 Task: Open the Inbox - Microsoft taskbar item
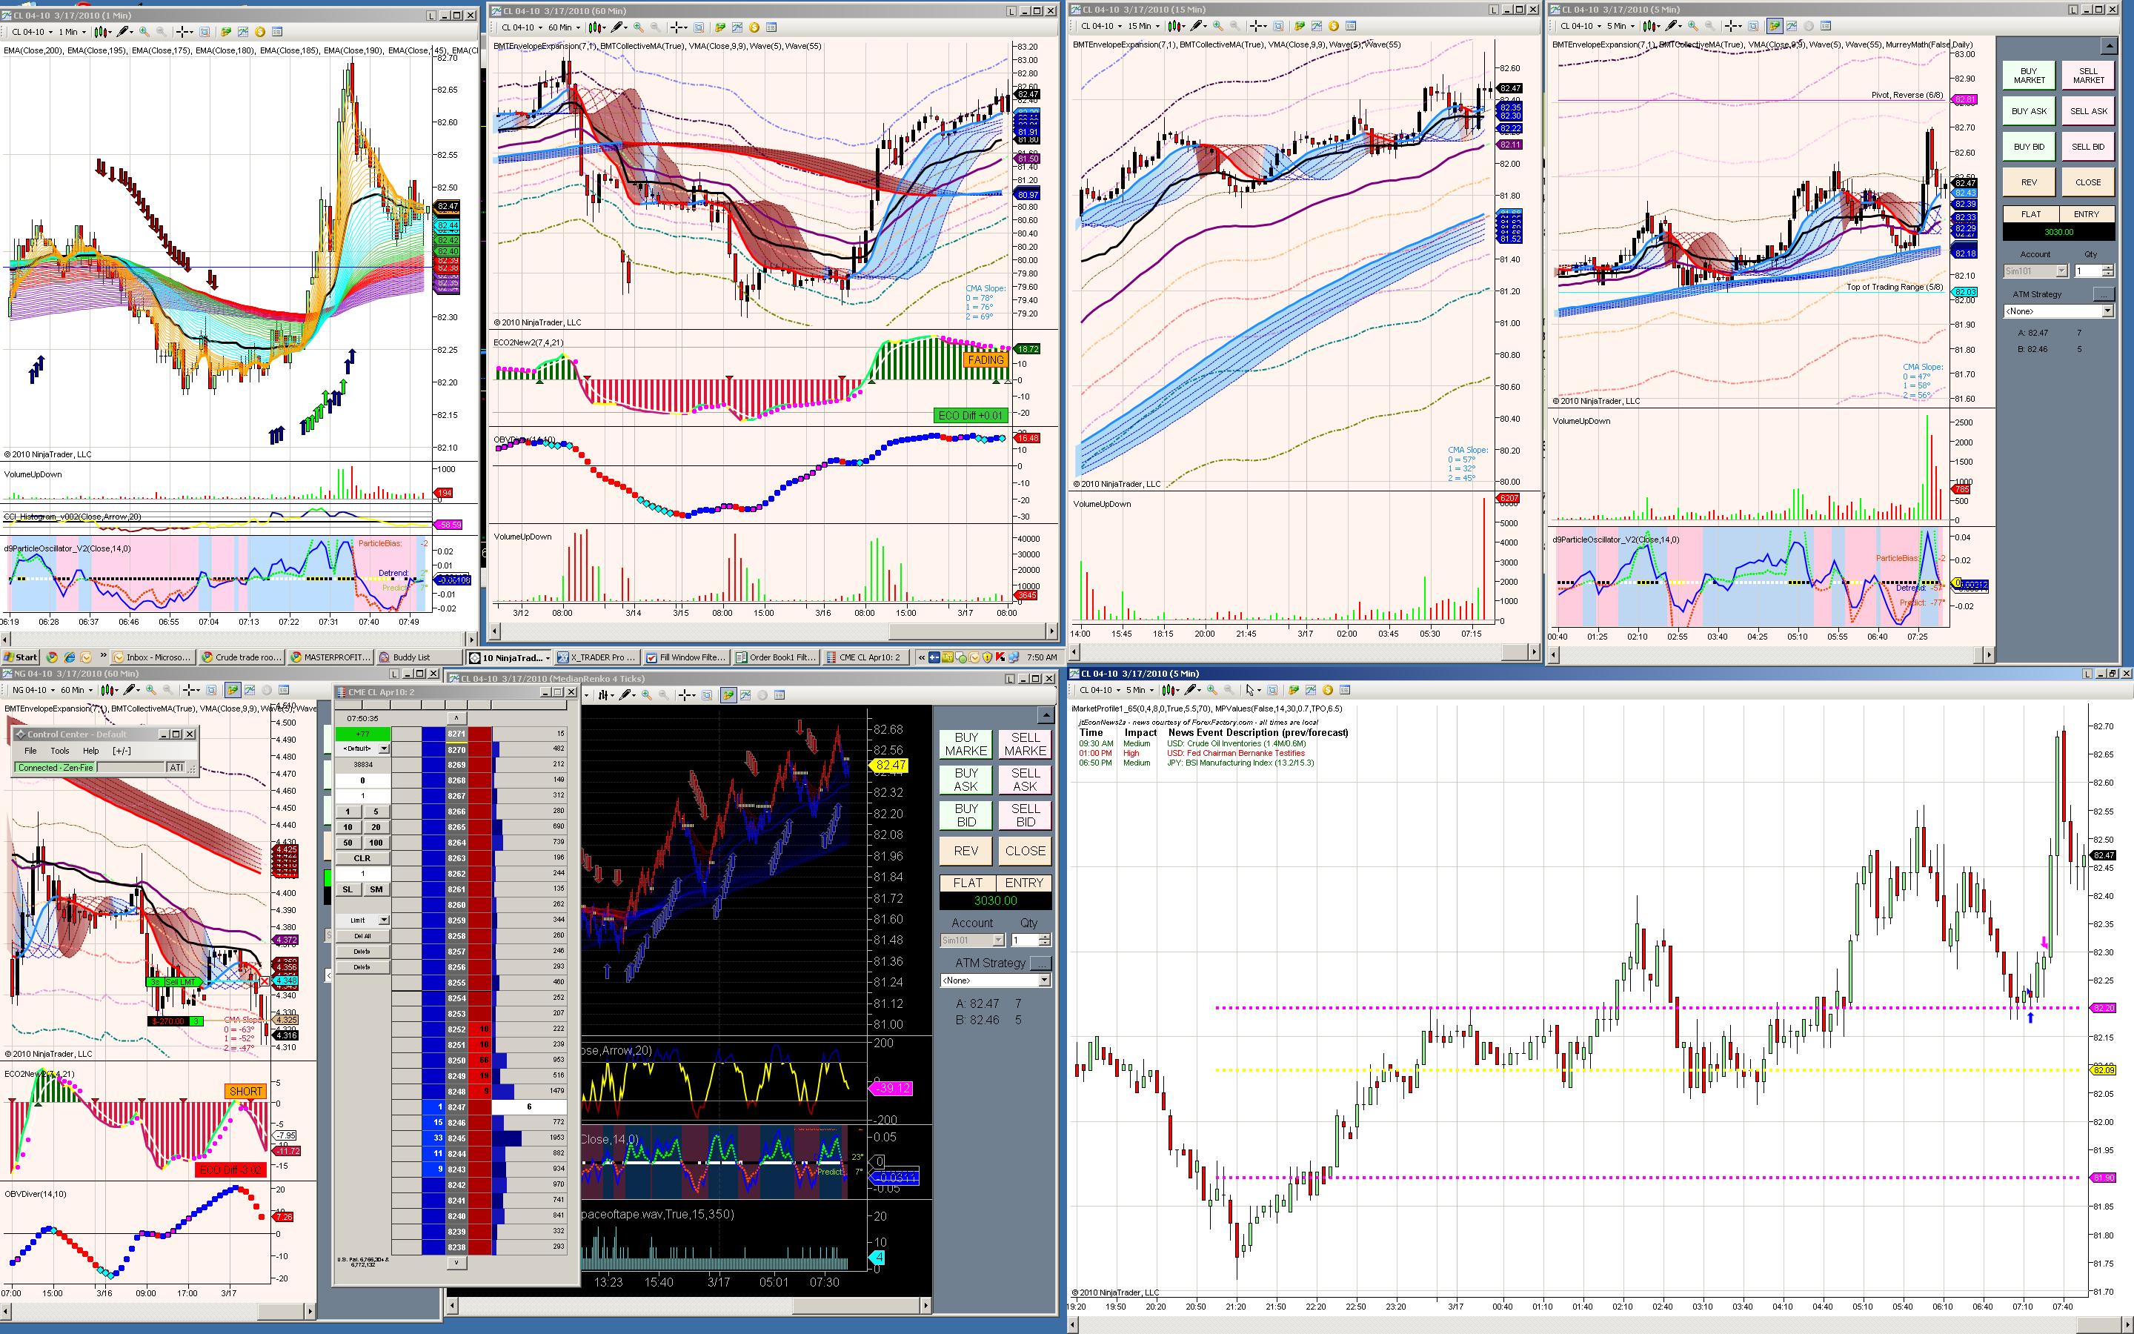coord(151,657)
